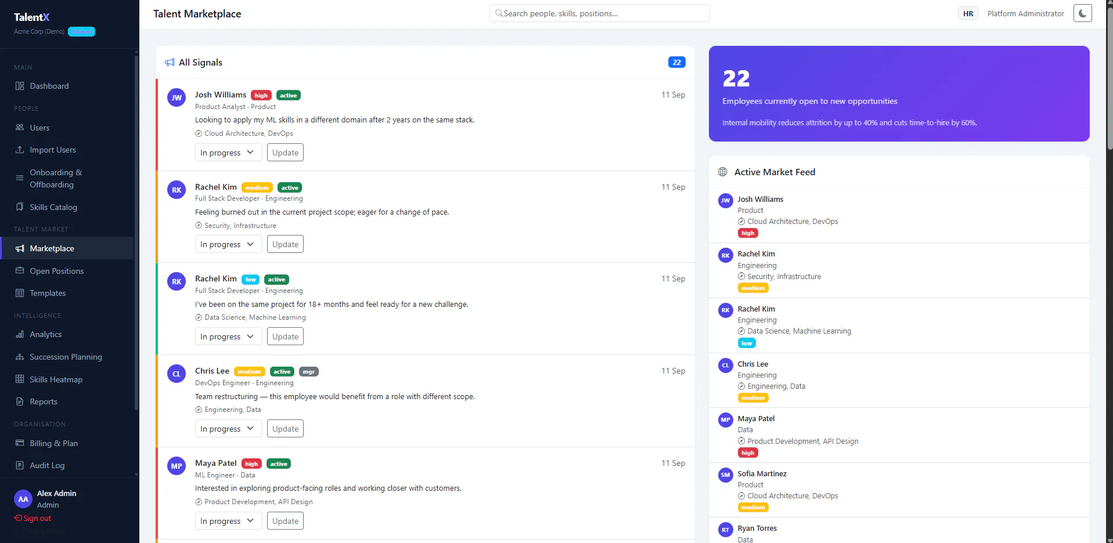The height and width of the screenshot is (543, 1113).
Task: Click the Billing & Plan card icon
Action: (20, 443)
